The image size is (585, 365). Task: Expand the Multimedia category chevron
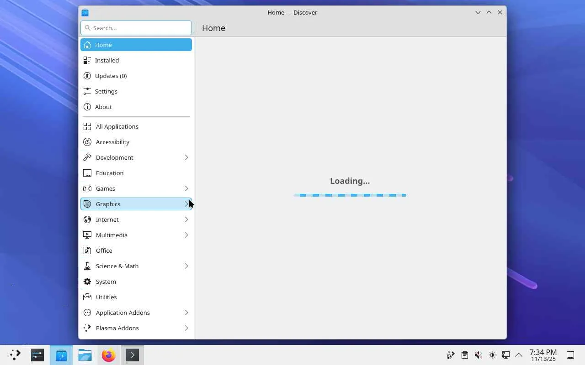[186, 235]
